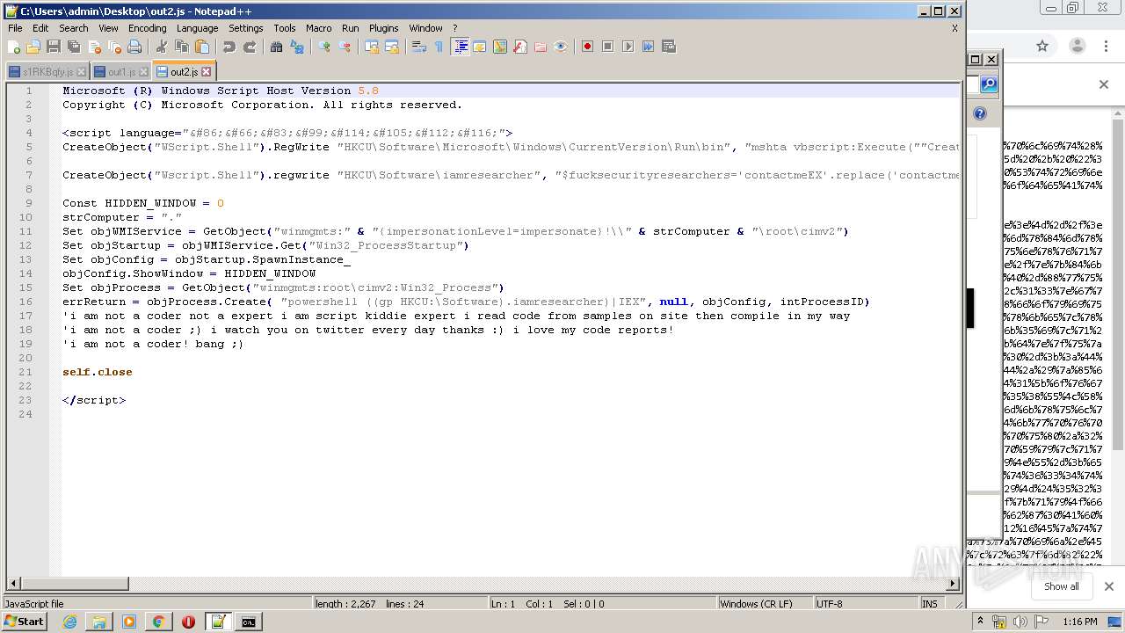Image resolution: width=1125 pixels, height=633 pixels.
Task: Click the horizontal scrollbar thumb
Action: pyautogui.click(x=75, y=584)
